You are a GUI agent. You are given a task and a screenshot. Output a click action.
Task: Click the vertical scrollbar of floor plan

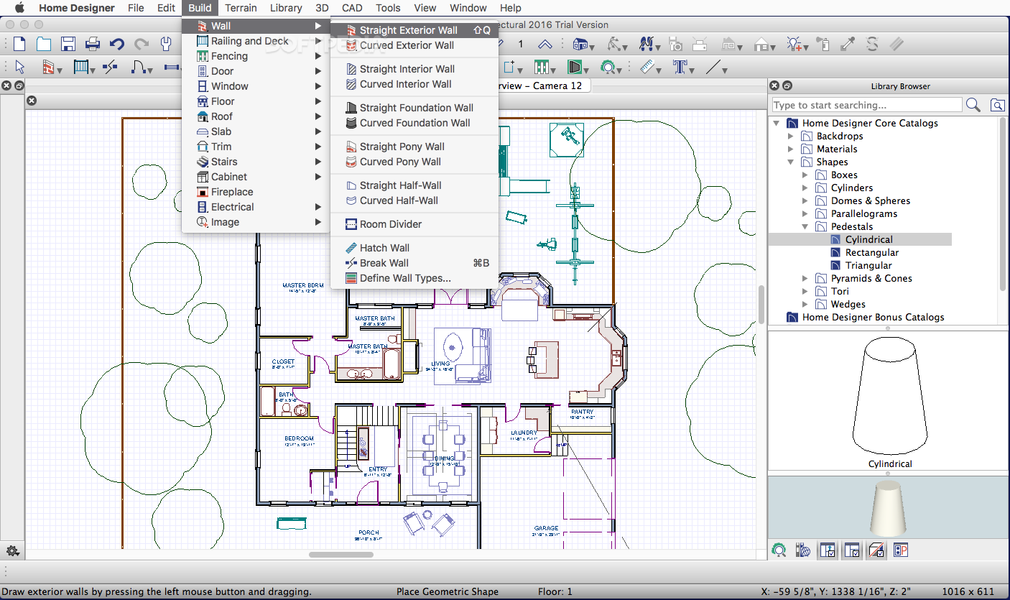[761, 305]
